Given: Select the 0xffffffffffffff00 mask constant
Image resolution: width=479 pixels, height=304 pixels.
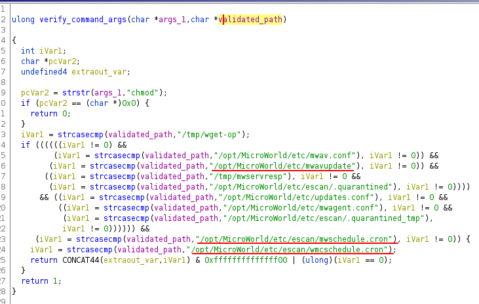Looking at the screenshot, I should click(x=246, y=260).
